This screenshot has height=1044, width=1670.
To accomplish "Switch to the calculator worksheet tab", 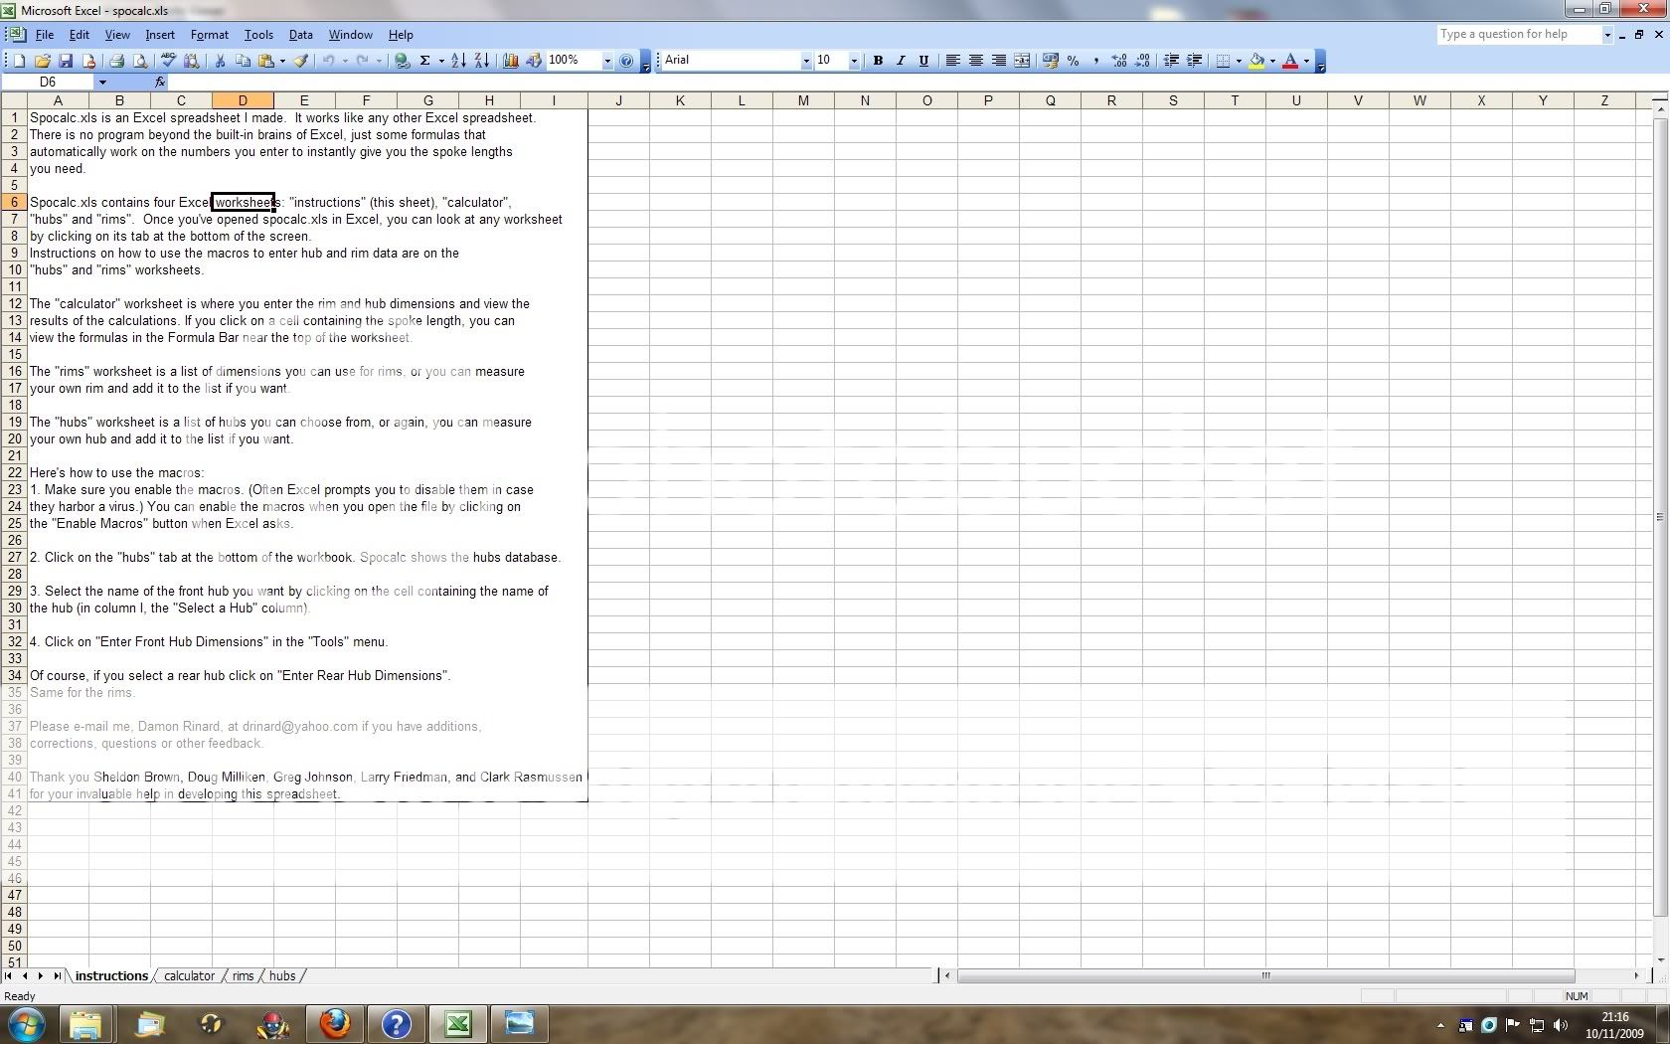I will [x=189, y=976].
